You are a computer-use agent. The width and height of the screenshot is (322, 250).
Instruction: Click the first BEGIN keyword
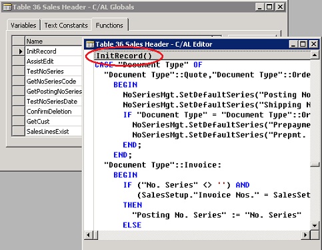tap(125, 85)
